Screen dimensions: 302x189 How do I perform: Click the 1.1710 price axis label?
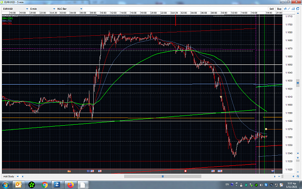(289, 16)
